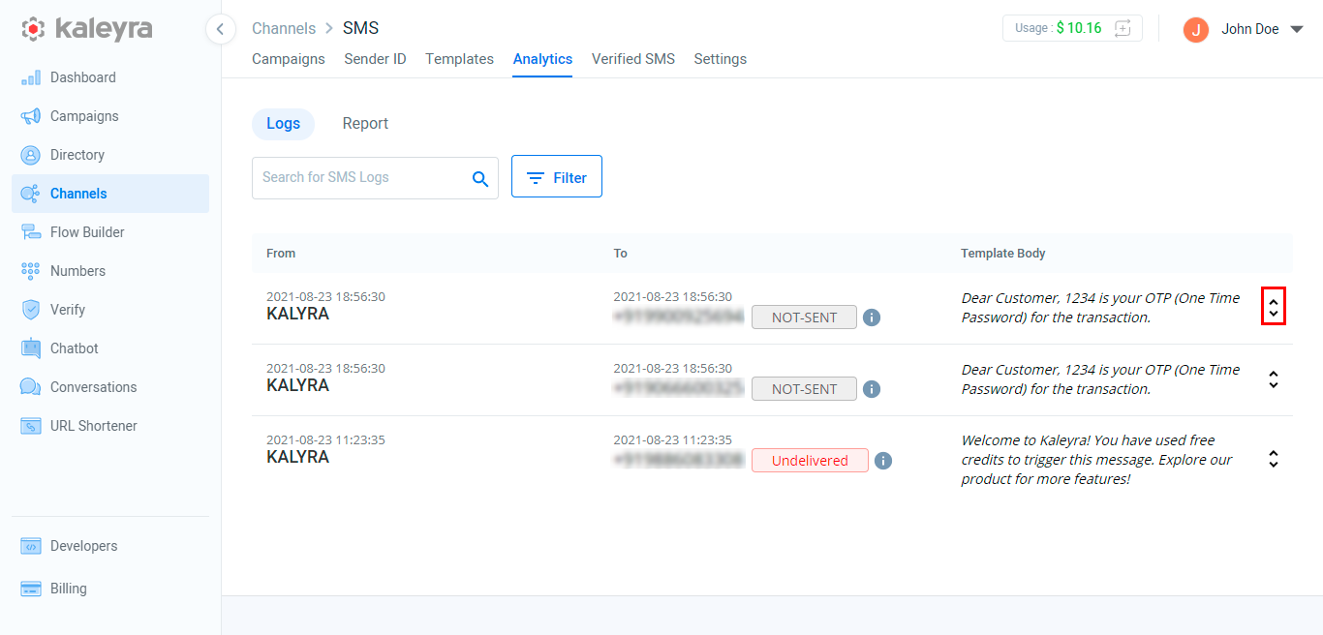
Task: Click the Billing card icon
Action: tap(31, 589)
